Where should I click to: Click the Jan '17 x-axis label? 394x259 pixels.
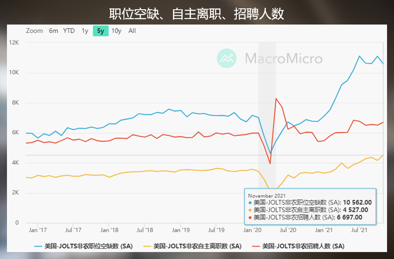point(38,230)
